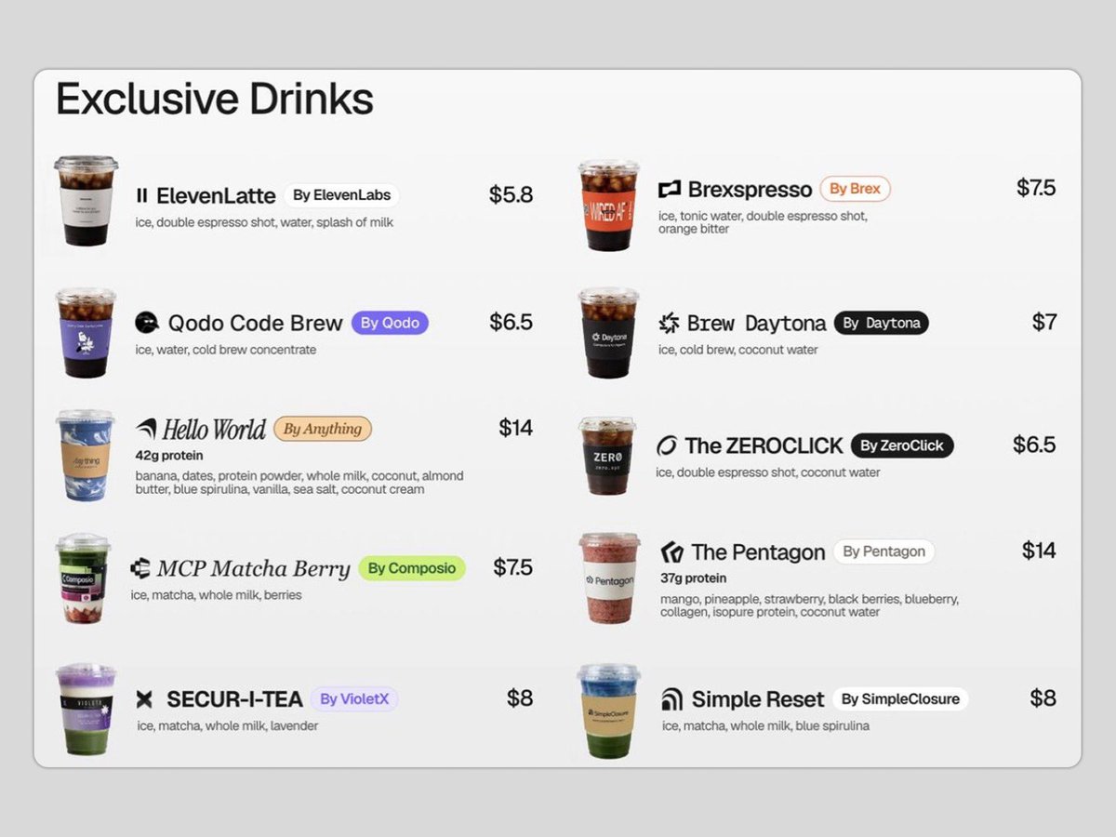
Task: Click the black By ZeroClick badge
Action: coord(902,445)
